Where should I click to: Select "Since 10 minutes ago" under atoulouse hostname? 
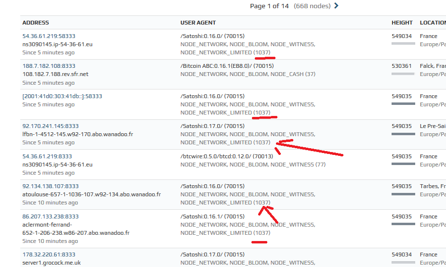tap(50, 203)
